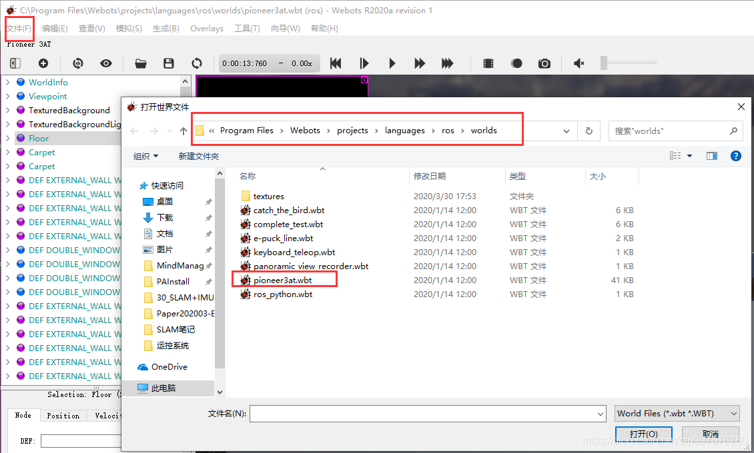Expand the Viewpoint node

pyautogui.click(x=8, y=97)
